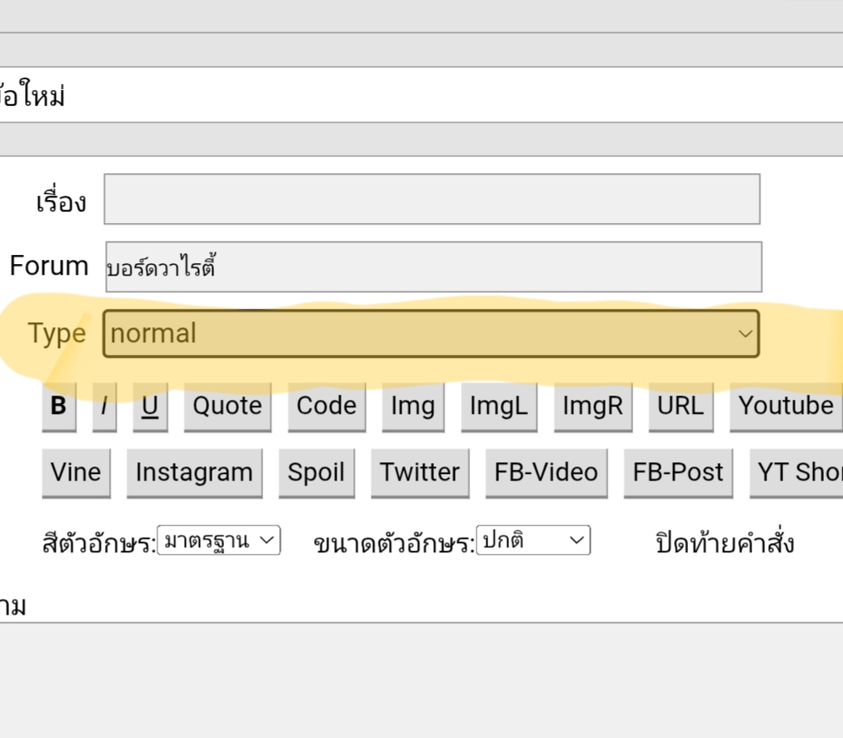This screenshot has height=738, width=843.
Task: Open the Type dropdown showing normal
Action: click(x=431, y=334)
